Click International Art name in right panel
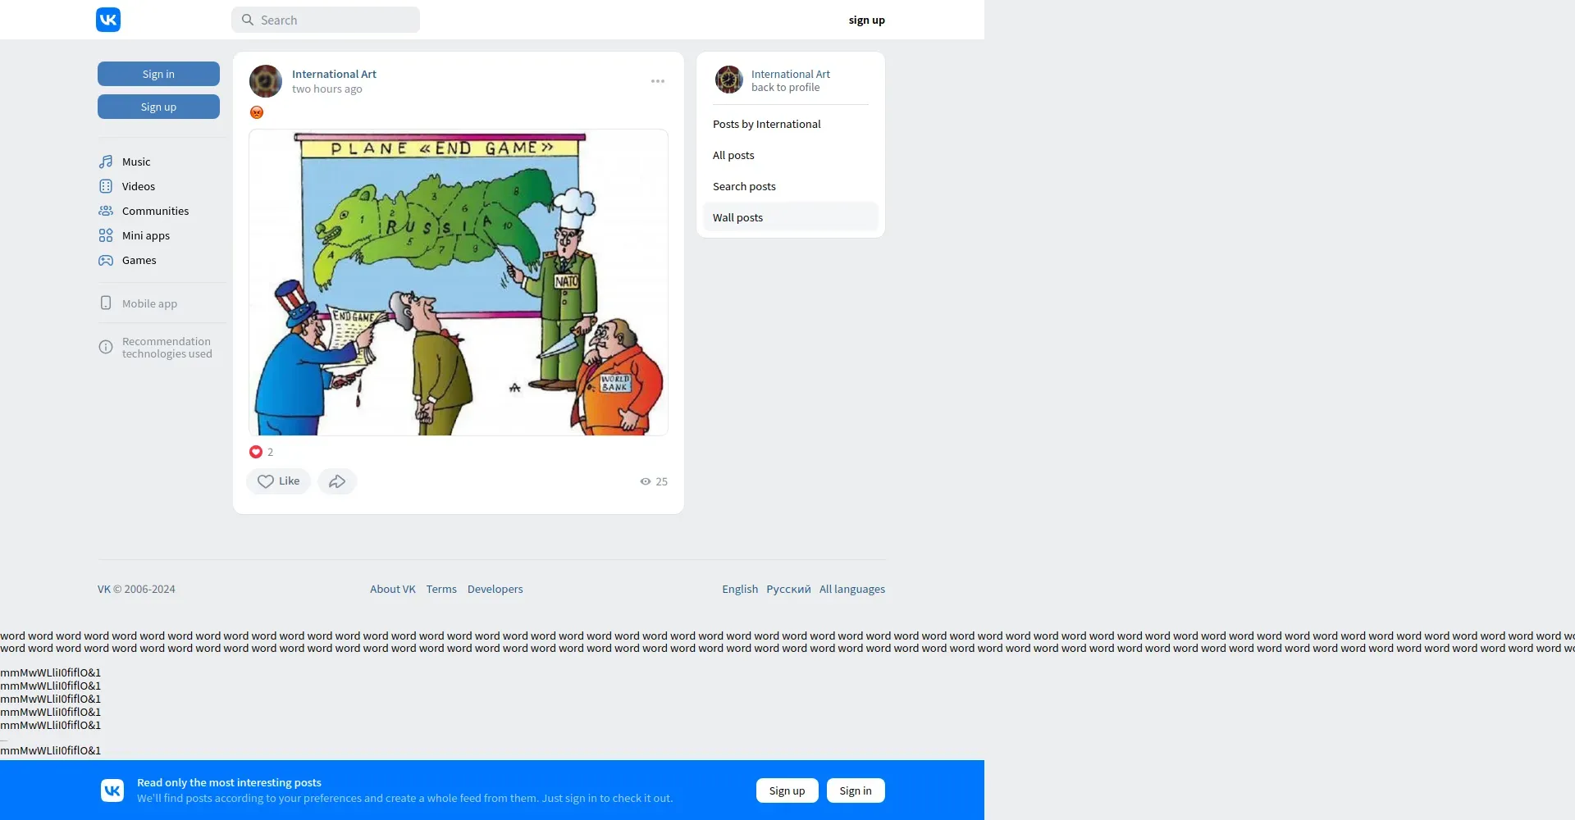This screenshot has width=1575, height=820. 790,74
